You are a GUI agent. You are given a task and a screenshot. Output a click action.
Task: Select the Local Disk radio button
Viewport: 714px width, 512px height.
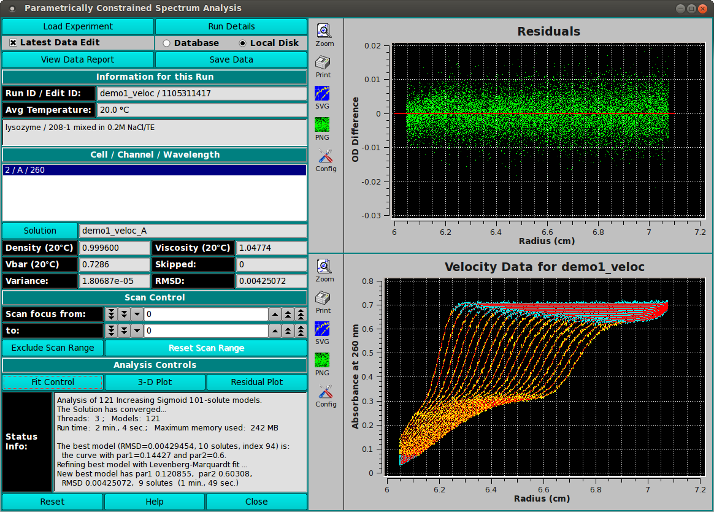click(243, 44)
